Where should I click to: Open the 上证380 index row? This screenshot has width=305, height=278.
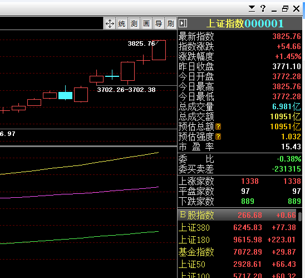237,227
